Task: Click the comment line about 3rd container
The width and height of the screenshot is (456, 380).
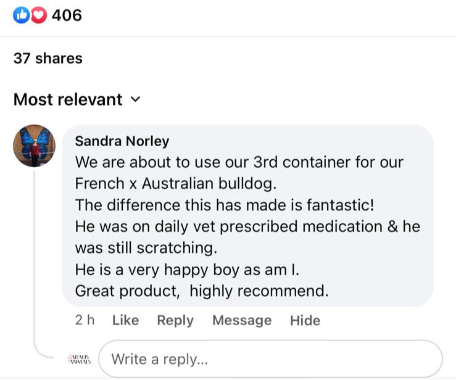Action: tap(239, 163)
